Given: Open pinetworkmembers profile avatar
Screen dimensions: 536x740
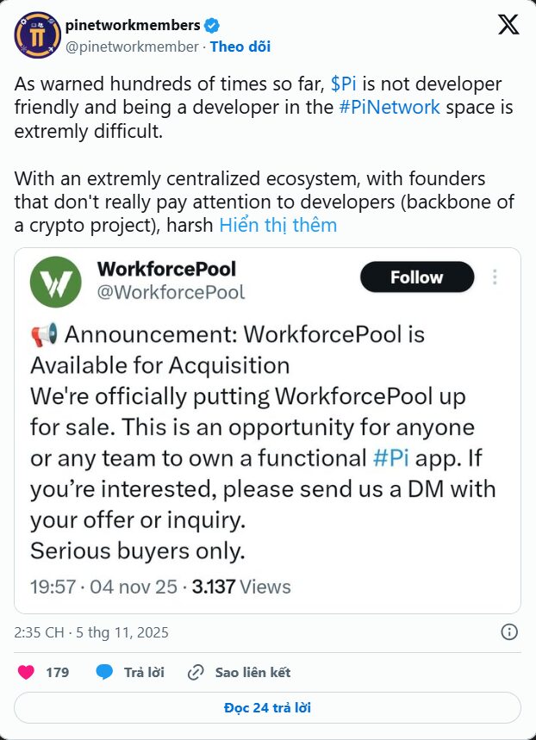Looking at the screenshot, I should coord(36,34).
